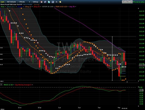145x110 pixels.
Task: Open the yellow sticky note icon
Action: click(60, 2)
